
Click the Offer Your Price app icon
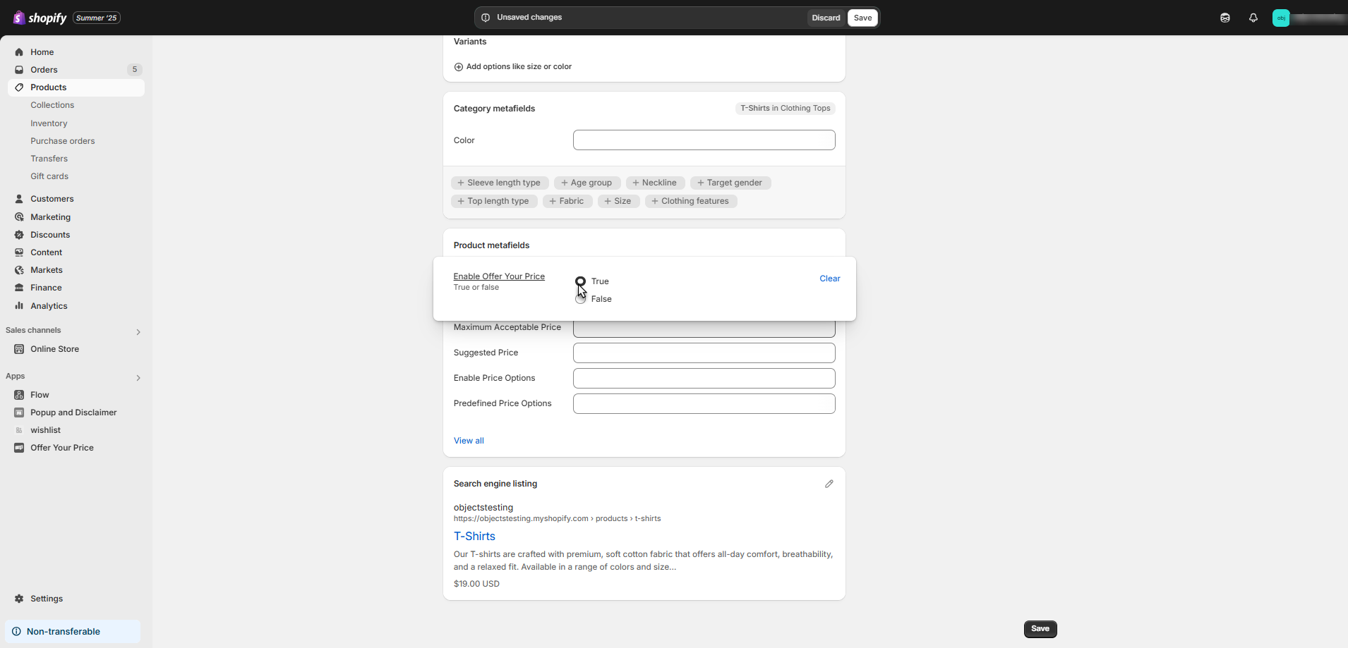click(x=19, y=448)
